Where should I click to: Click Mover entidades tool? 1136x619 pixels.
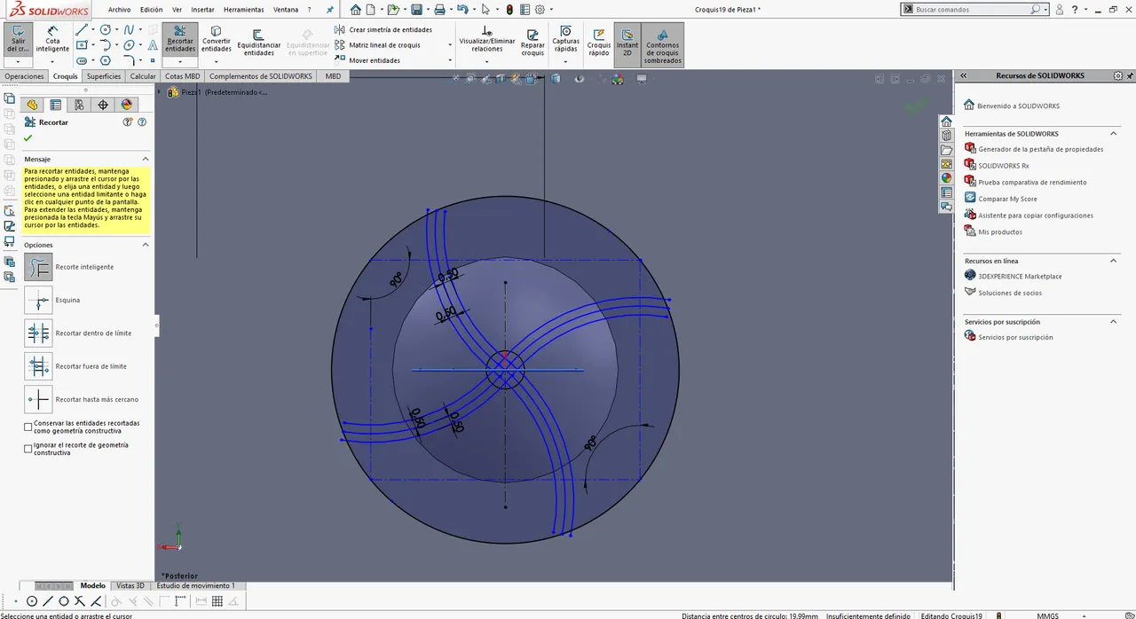367,60
